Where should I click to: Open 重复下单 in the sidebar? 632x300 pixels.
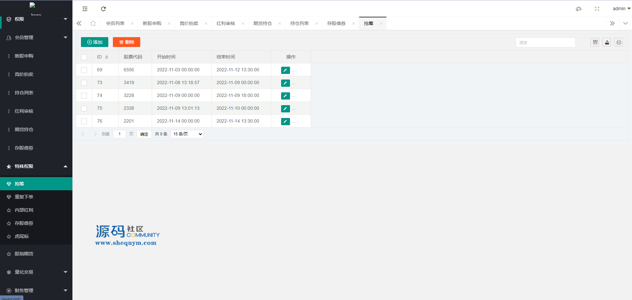click(36, 197)
